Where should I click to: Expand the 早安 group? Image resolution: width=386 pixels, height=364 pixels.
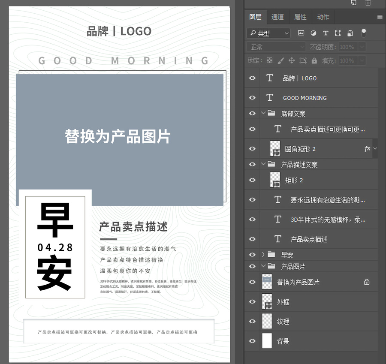(x=263, y=254)
